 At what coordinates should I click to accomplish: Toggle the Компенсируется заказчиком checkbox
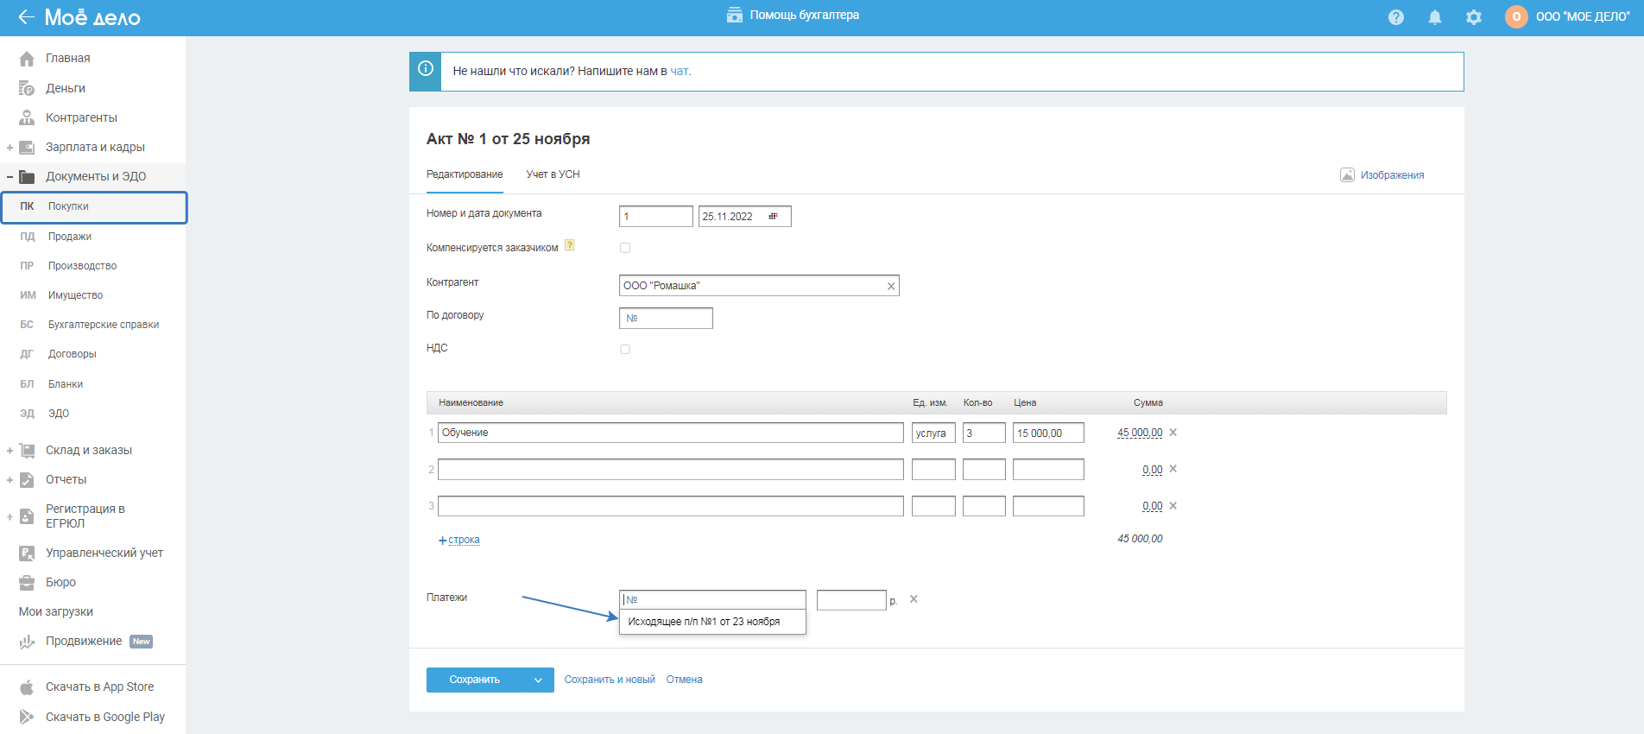625,248
